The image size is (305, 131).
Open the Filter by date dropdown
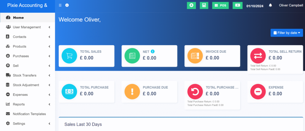point(287,33)
